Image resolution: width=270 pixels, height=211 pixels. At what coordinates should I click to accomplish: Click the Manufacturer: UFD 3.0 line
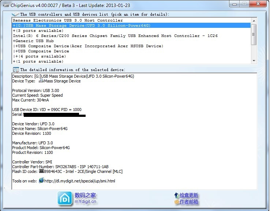[33, 143]
